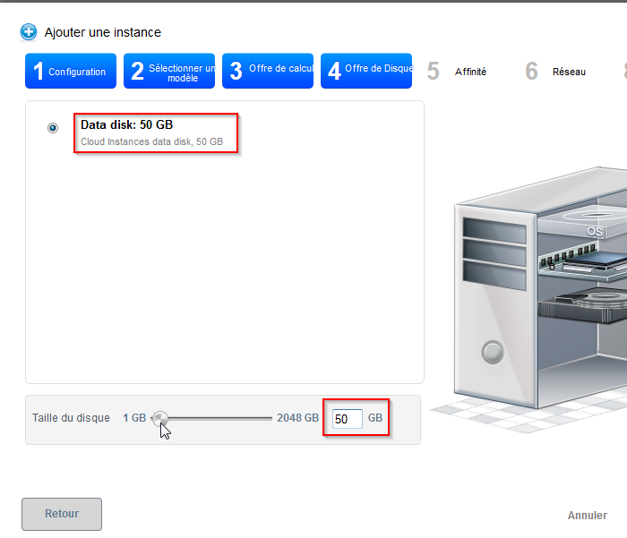The image size is (627, 538).
Task: Click the Annuler link
Action: click(587, 516)
